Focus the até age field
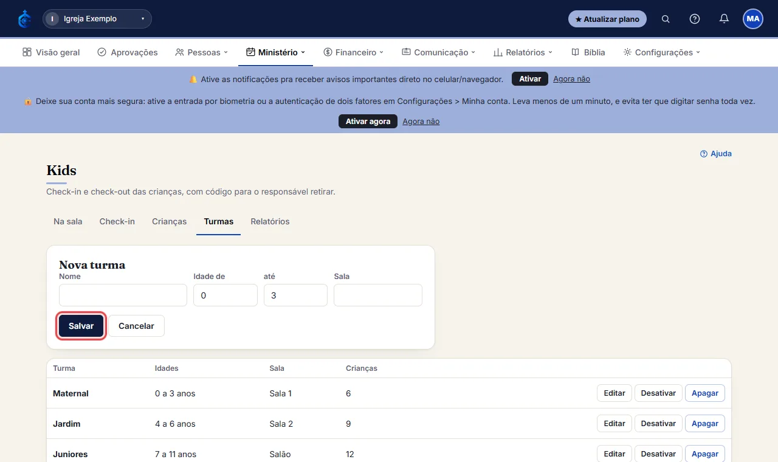 (295, 295)
